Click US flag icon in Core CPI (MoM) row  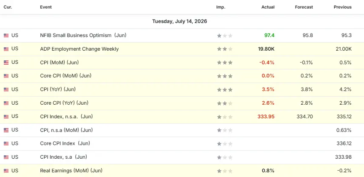pyautogui.click(x=6, y=76)
